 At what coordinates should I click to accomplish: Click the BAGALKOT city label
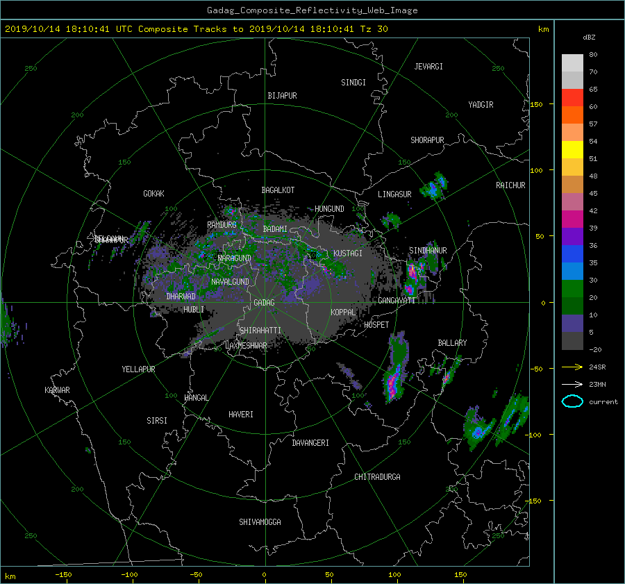278,190
